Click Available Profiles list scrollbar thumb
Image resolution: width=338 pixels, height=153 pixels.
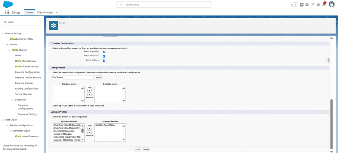83,131
